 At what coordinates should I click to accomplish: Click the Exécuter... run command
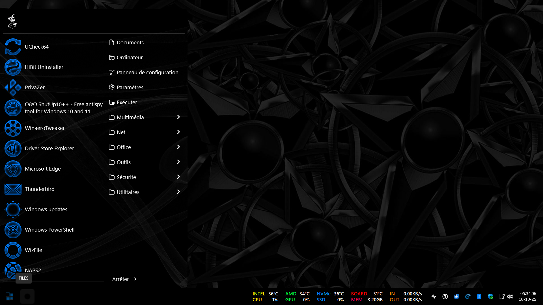click(x=128, y=103)
